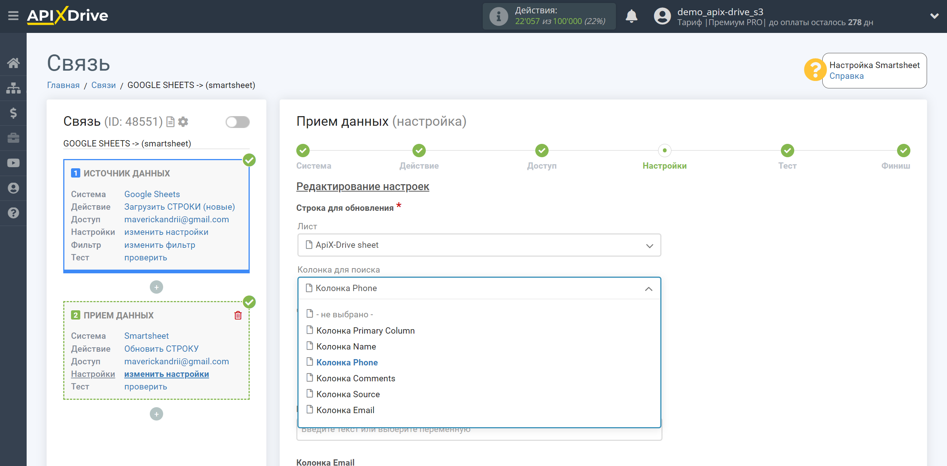Select Колонка Name option
This screenshot has height=466, width=947.
click(x=346, y=346)
